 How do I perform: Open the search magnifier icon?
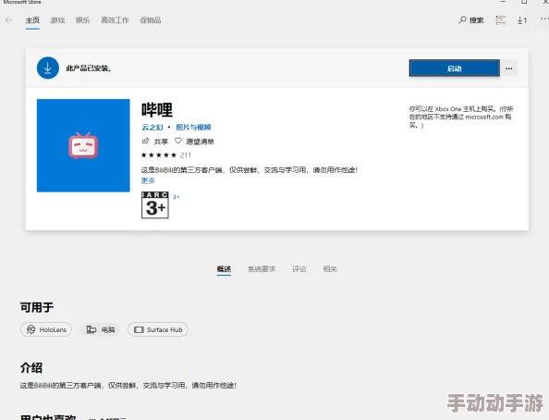tap(462, 19)
